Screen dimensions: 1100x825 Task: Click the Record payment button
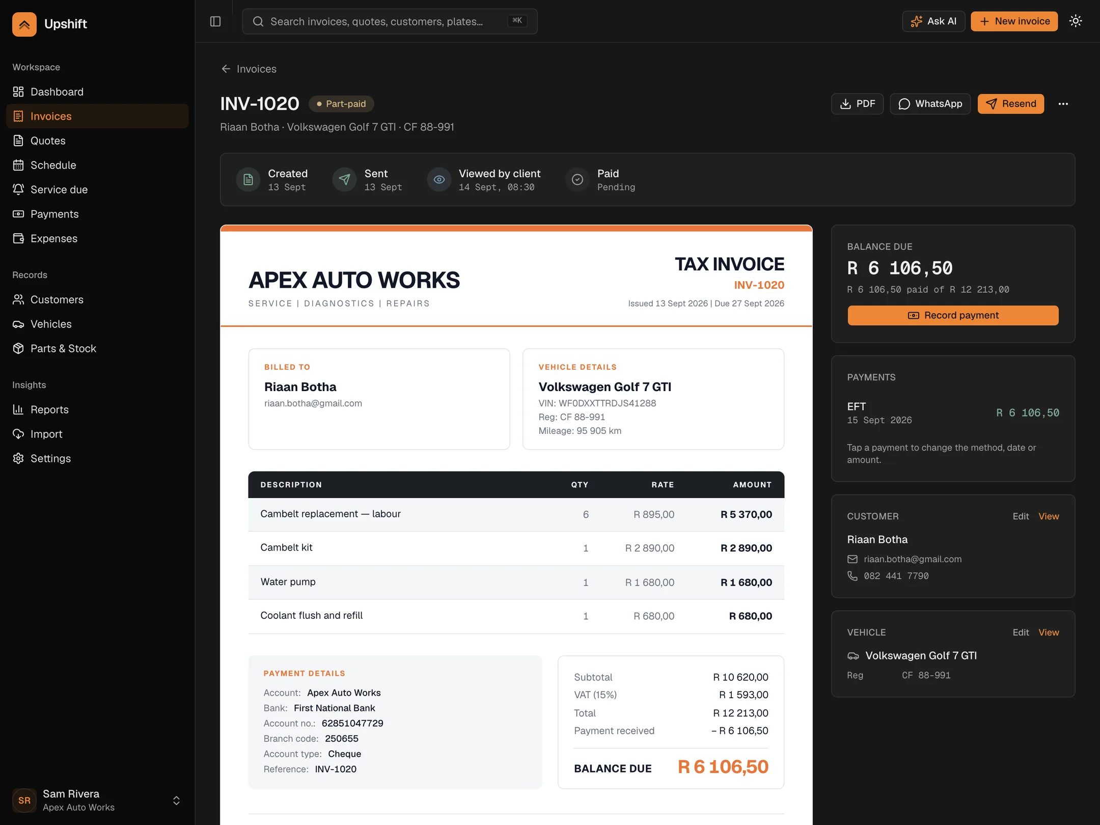953,315
